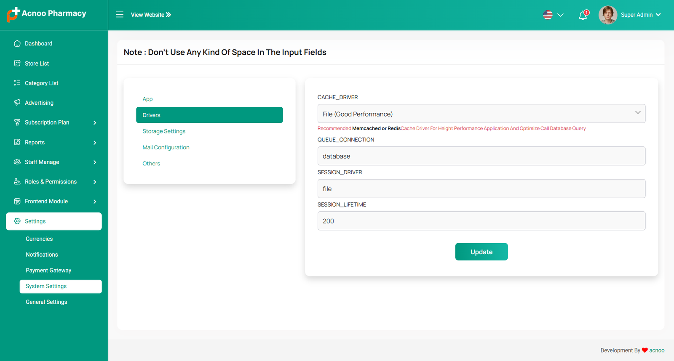The width and height of the screenshot is (674, 361).
Task: Open the language flag dropdown
Action: (x=553, y=15)
